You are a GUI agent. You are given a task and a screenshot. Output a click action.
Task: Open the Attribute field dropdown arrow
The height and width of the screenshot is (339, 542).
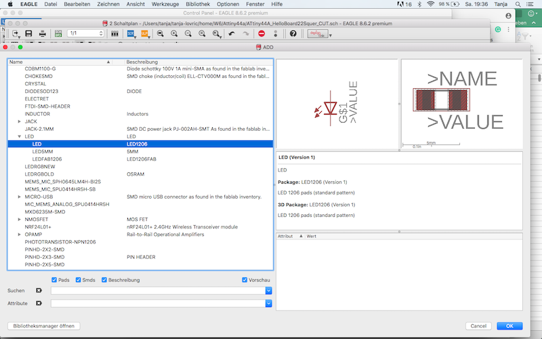268,303
